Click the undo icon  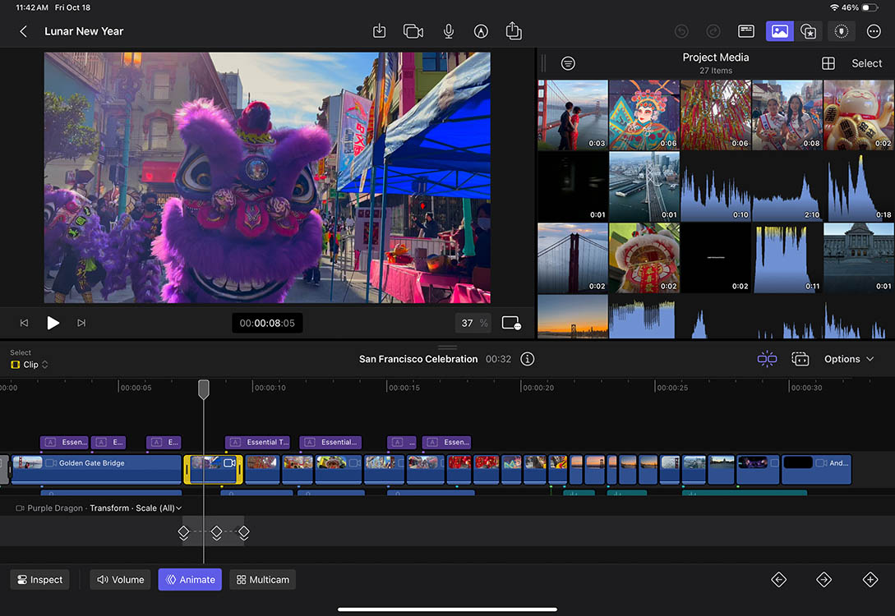click(x=681, y=30)
